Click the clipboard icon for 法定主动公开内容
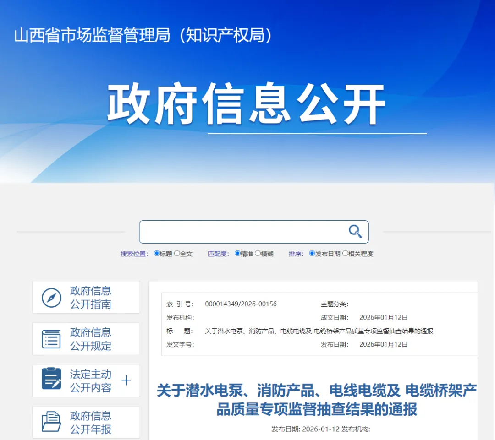The width and height of the screenshot is (495, 440). (51, 379)
